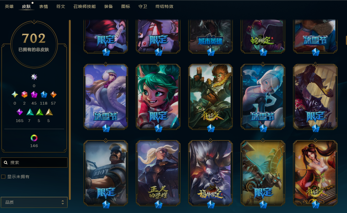Viewport: 347px width, 213px height.
Task: Click the gold triangle icon above rightmost 5
Action: [x=49, y=112]
